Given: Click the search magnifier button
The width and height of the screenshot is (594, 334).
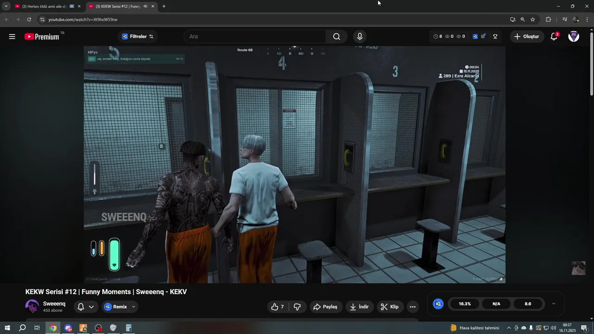Looking at the screenshot, I should [336, 37].
